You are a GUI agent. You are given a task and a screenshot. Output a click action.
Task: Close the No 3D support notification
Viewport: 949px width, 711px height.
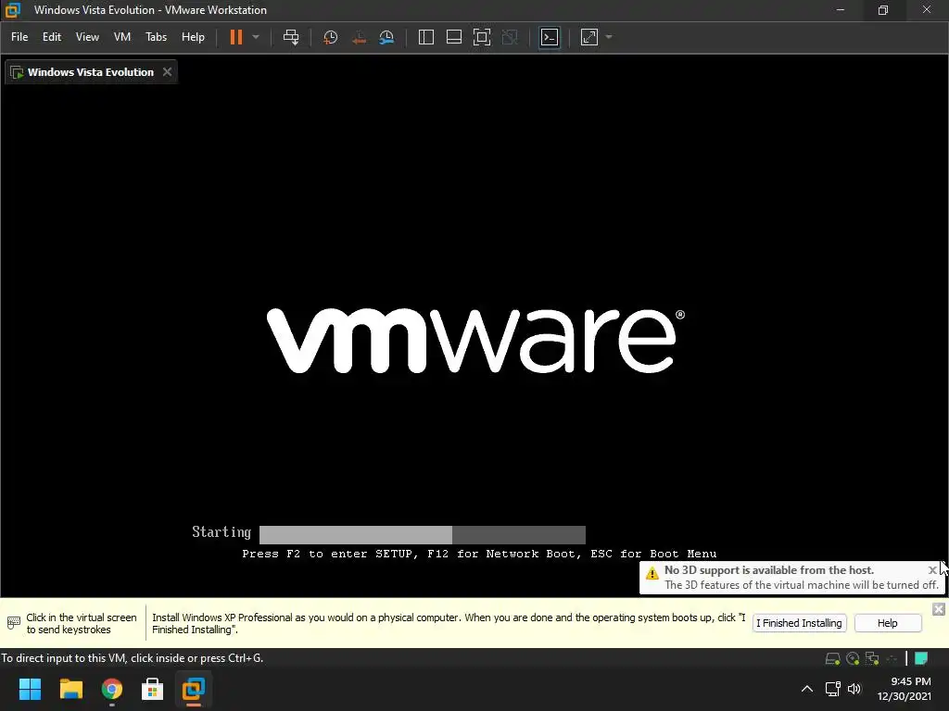coord(932,570)
